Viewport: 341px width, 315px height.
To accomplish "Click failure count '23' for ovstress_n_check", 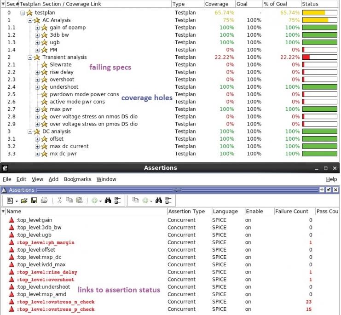I will pos(309,302).
